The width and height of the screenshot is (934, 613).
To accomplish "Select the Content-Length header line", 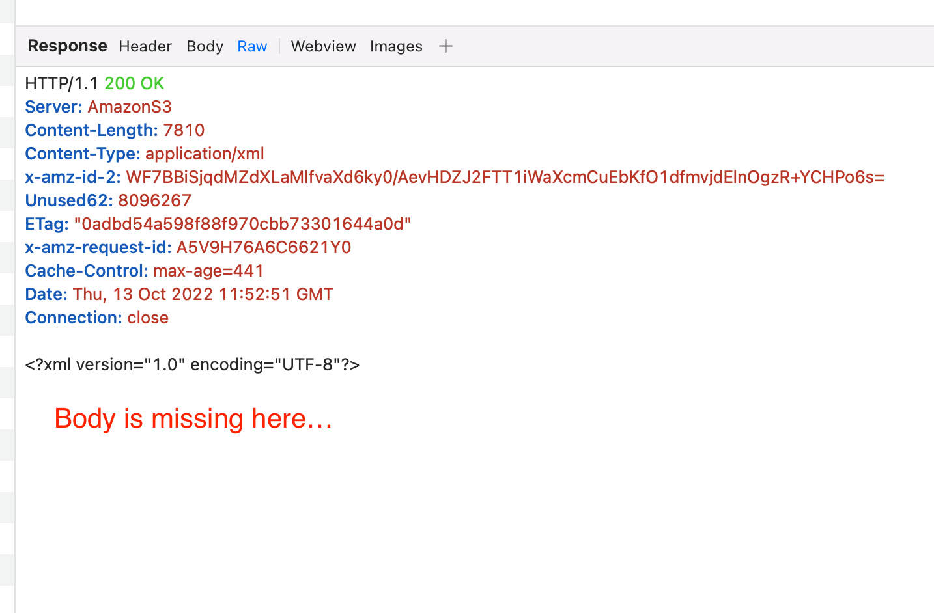I will pyautogui.click(x=114, y=130).
